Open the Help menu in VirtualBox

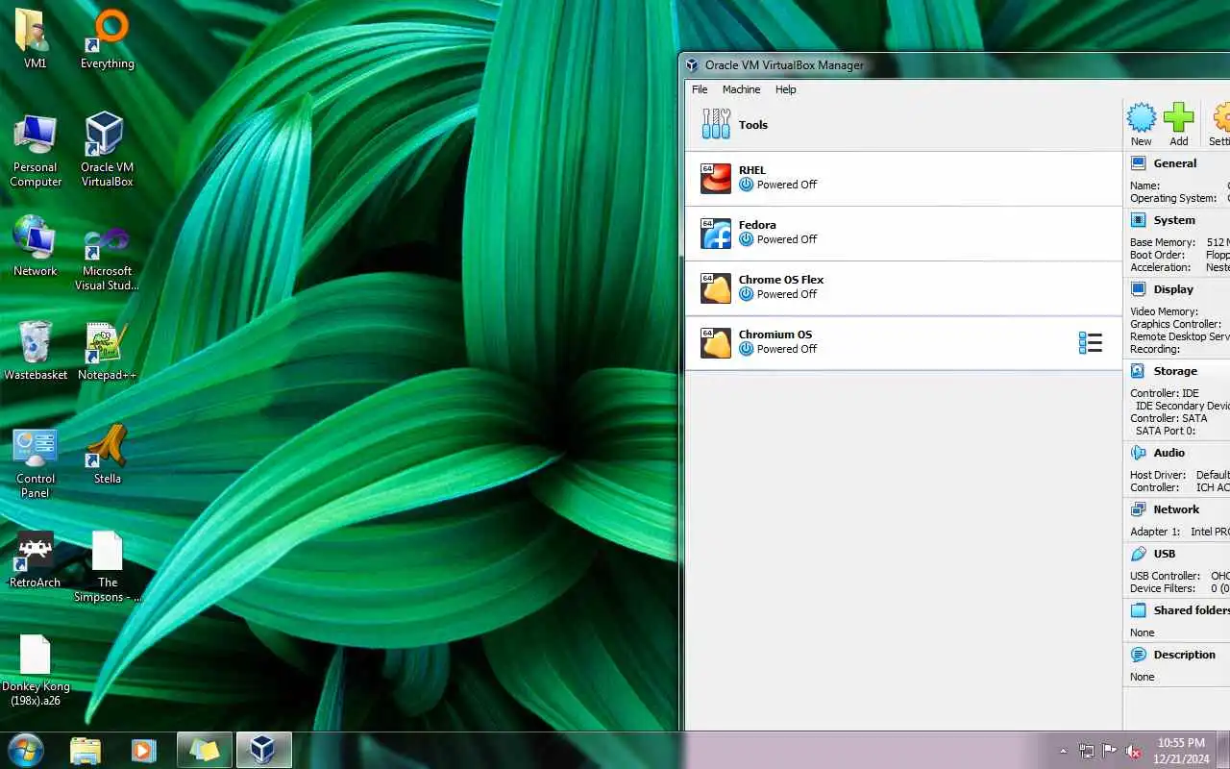coord(786,89)
